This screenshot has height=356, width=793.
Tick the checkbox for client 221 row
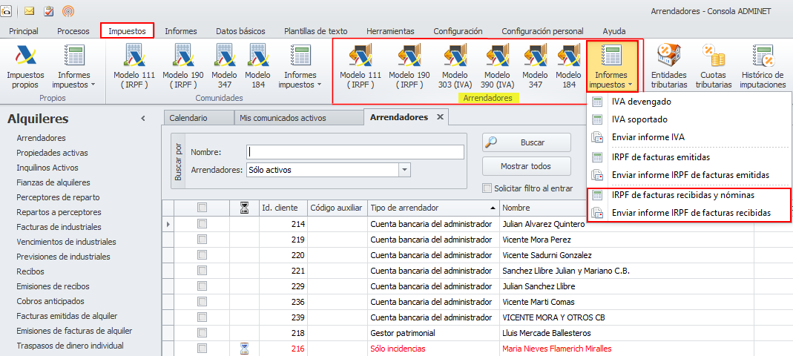202,271
